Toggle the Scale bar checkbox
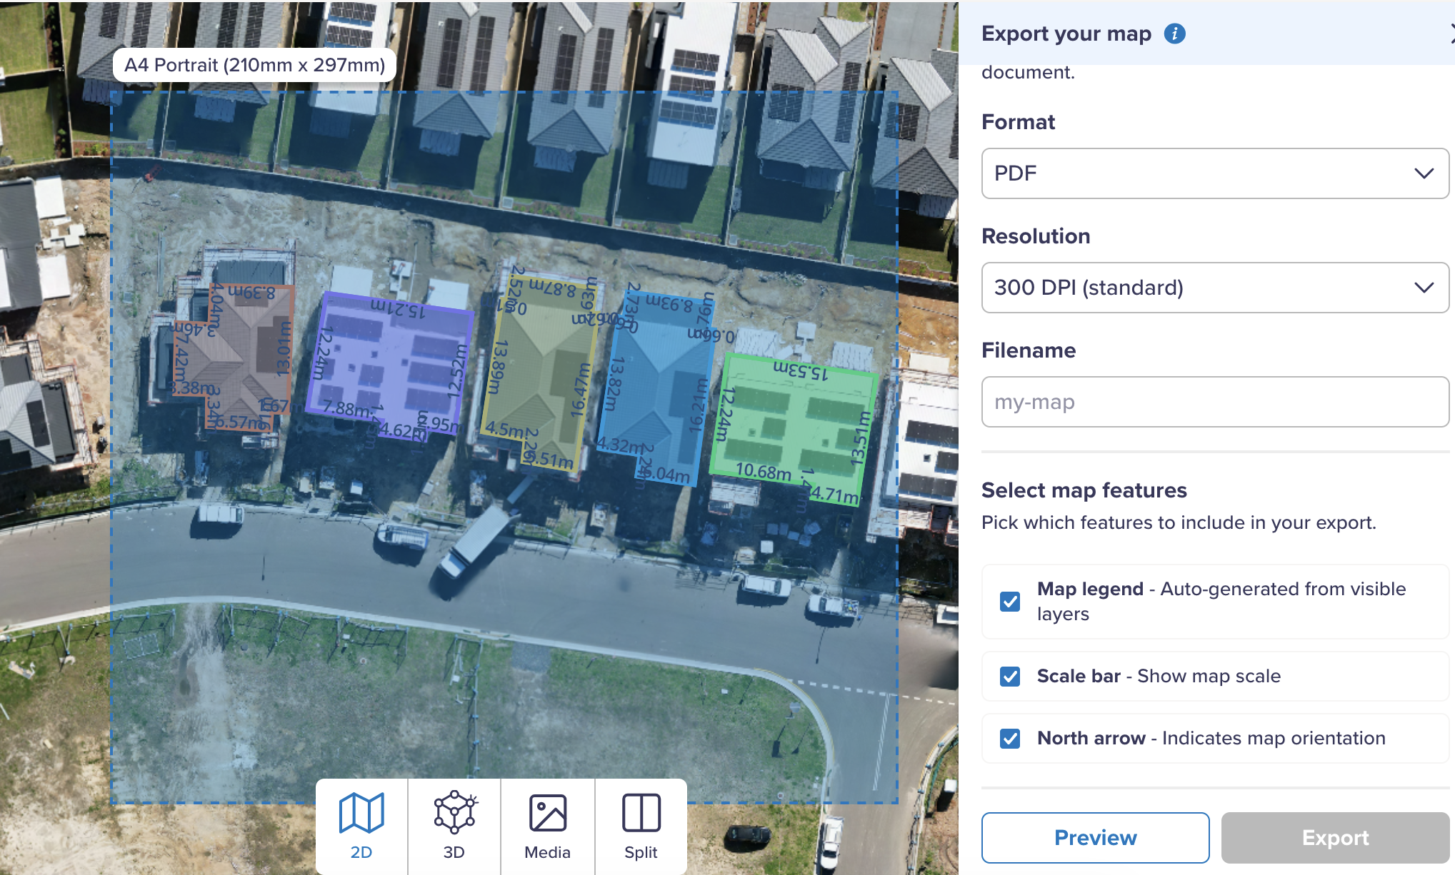The image size is (1455, 875). click(1010, 676)
